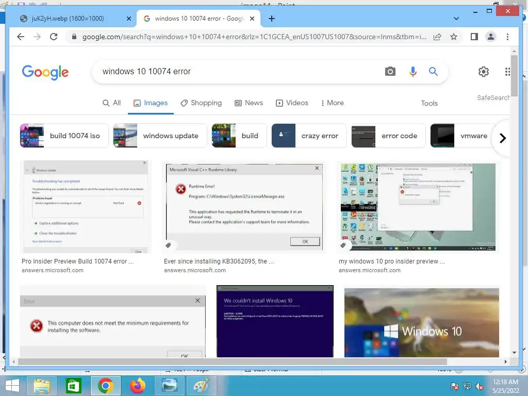Go to the Google logo homepage

45,72
